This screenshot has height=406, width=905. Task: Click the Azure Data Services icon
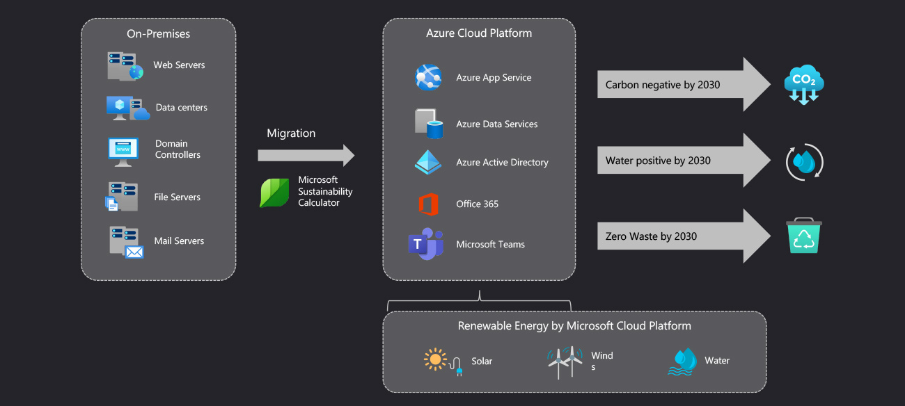pos(429,123)
